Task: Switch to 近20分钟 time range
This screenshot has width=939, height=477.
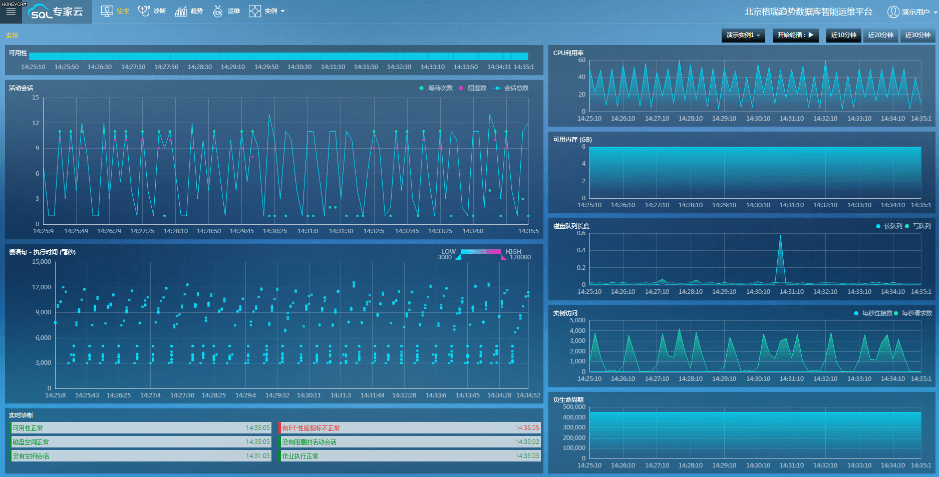Action: (x=880, y=35)
